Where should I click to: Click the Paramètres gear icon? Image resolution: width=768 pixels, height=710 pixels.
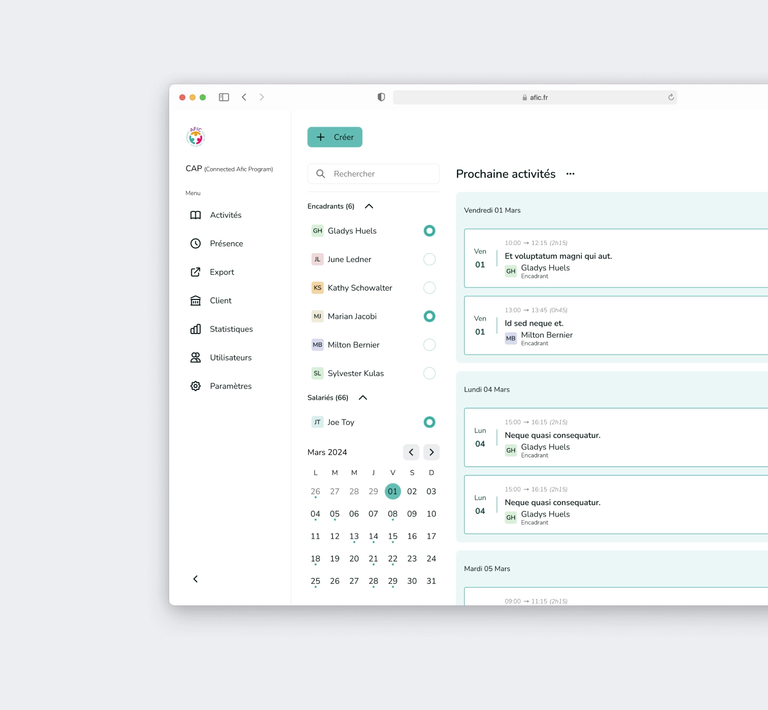tap(195, 385)
